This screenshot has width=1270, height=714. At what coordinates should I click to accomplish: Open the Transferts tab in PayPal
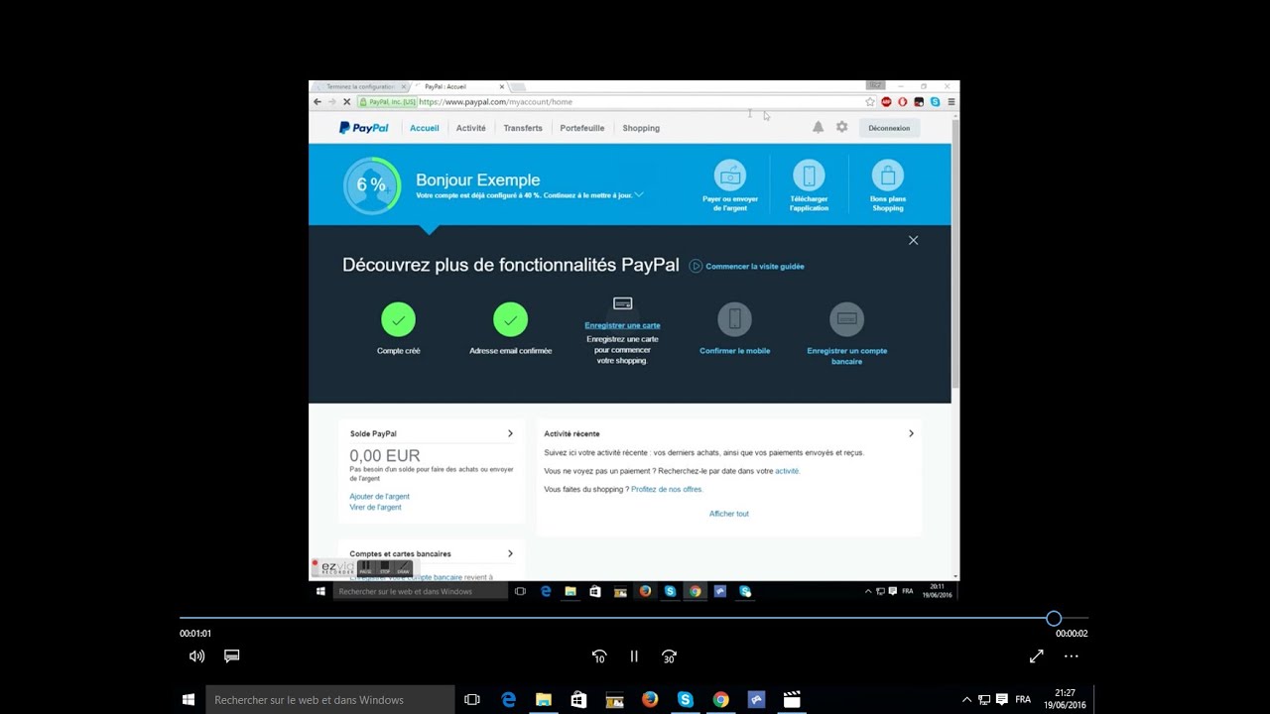[523, 128]
